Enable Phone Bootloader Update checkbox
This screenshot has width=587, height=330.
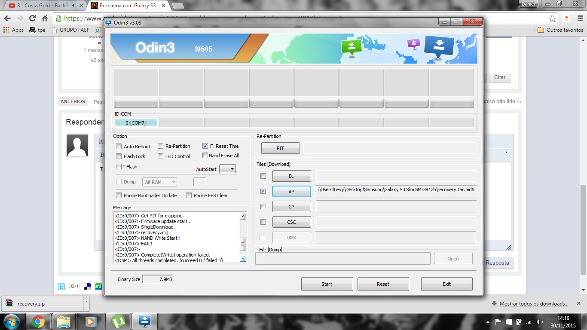pyautogui.click(x=119, y=196)
